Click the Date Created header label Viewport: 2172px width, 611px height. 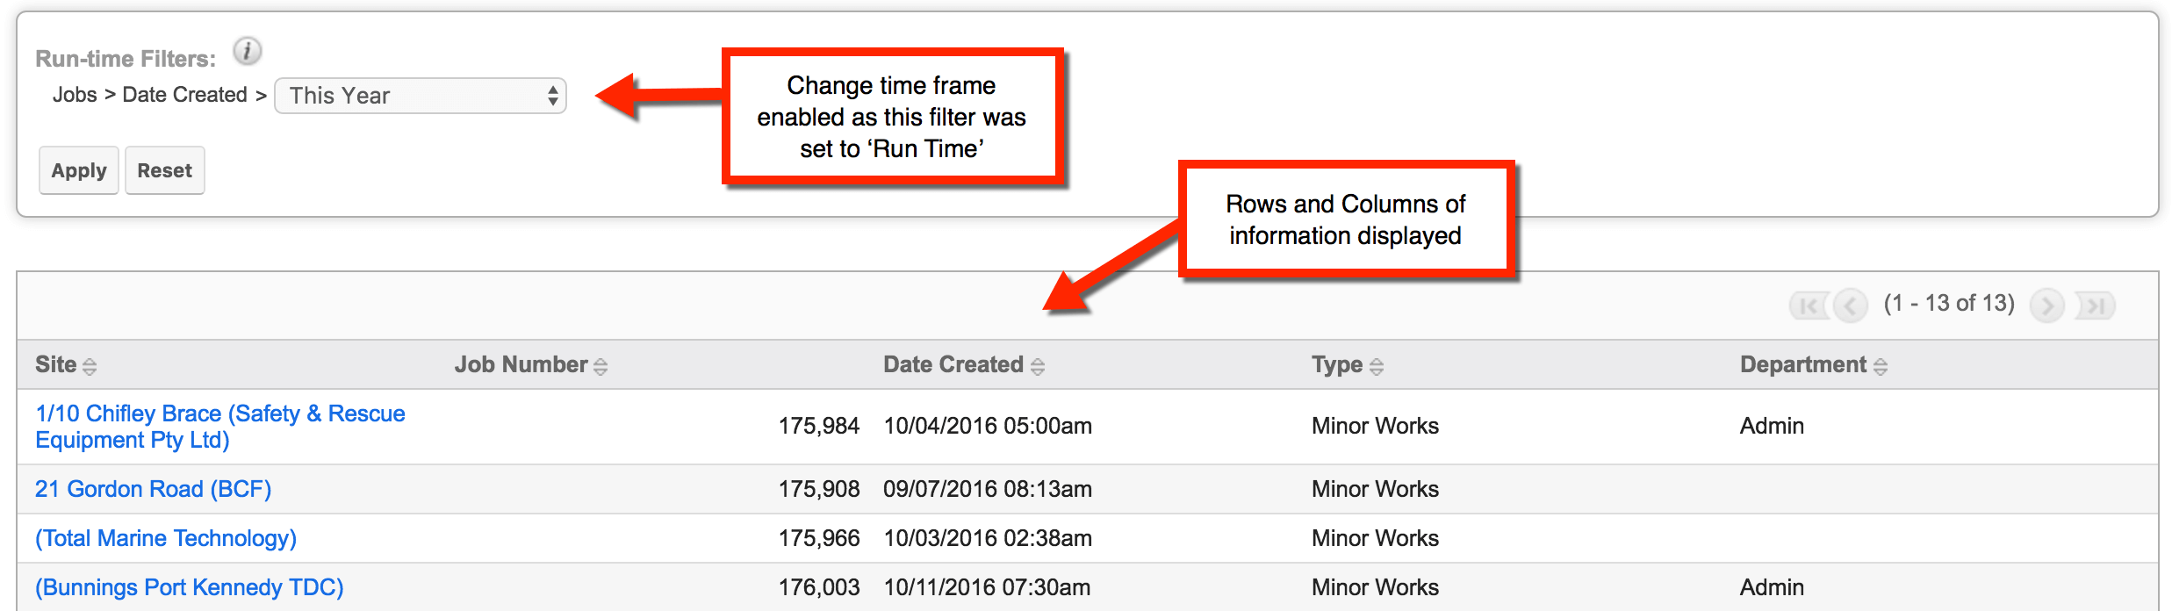953,364
